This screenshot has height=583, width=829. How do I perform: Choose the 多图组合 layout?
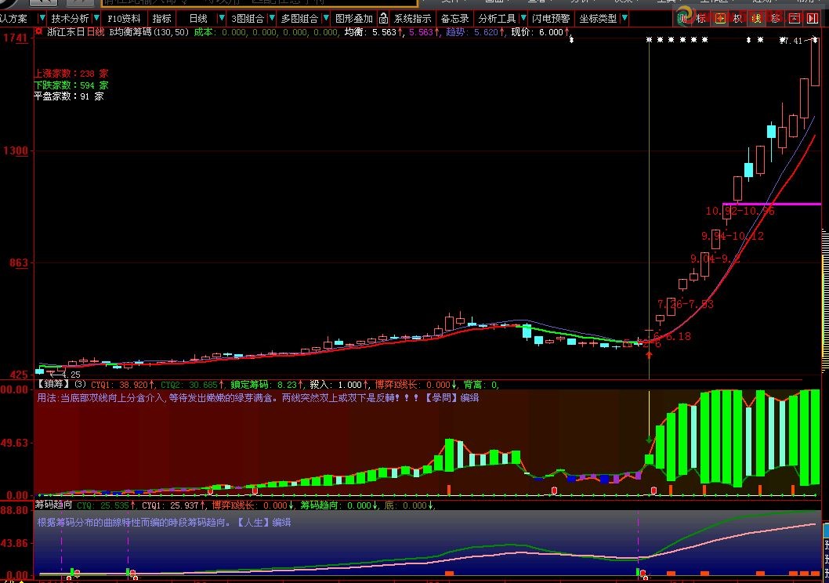tap(299, 19)
